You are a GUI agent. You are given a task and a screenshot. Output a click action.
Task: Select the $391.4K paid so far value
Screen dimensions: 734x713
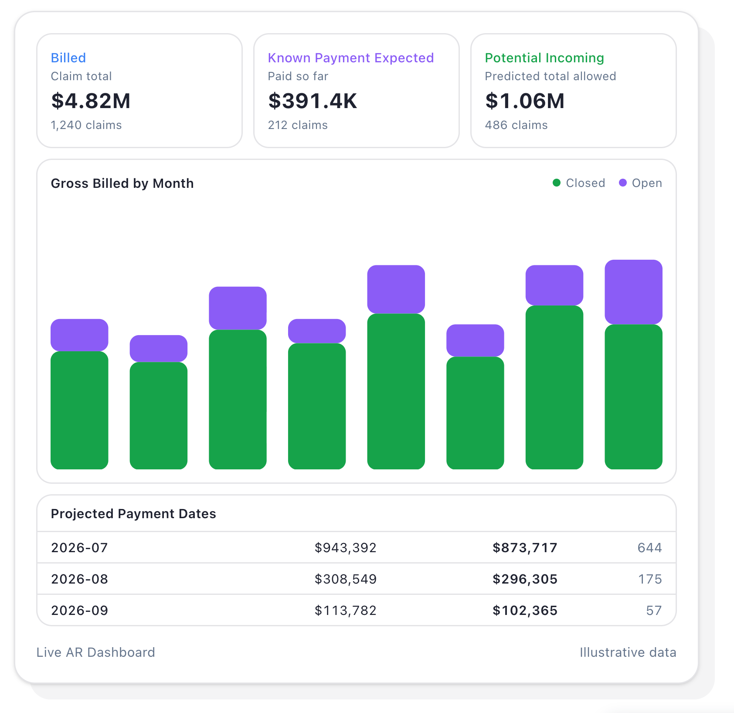pyautogui.click(x=313, y=101)
